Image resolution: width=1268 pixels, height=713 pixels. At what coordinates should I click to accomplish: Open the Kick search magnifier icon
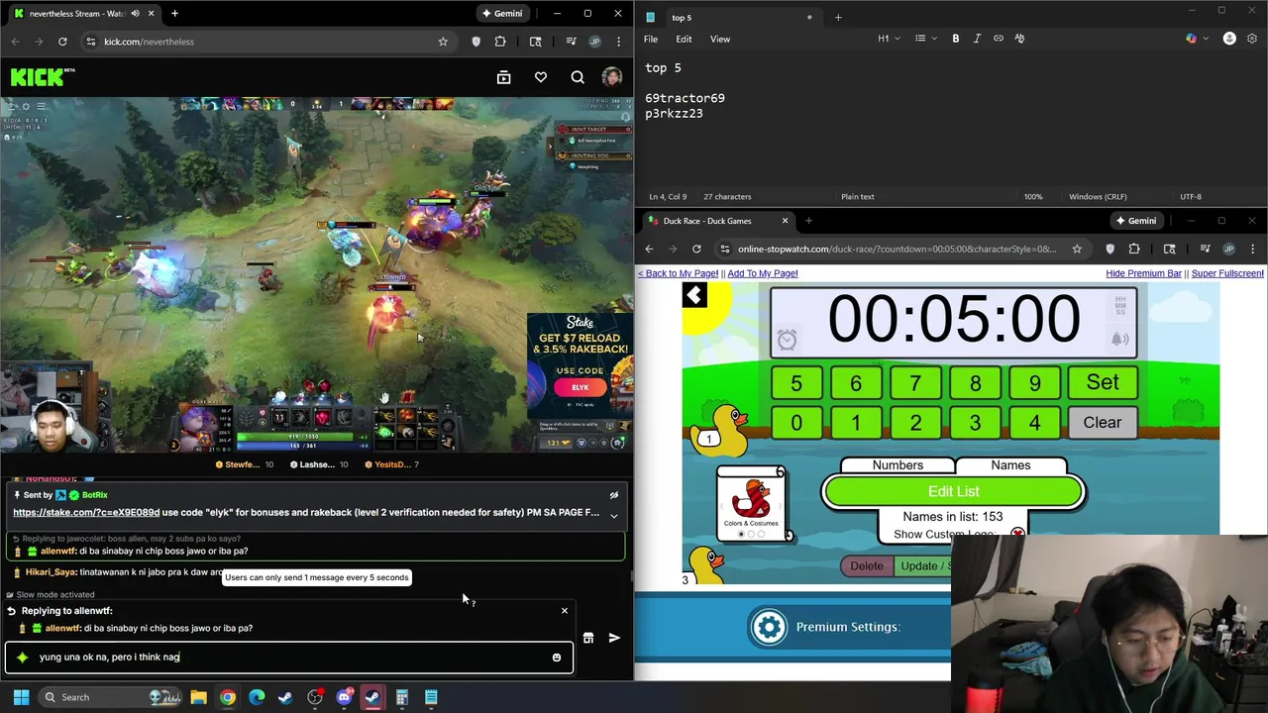(x=578, y=77)
